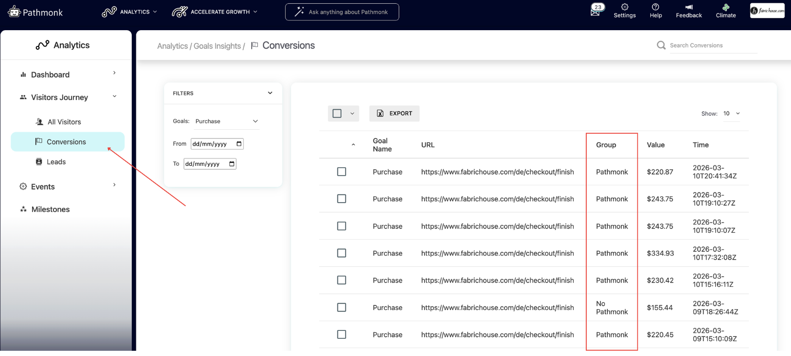
Task: Collapse the Filters panel
Action: [x=270, y=93]
